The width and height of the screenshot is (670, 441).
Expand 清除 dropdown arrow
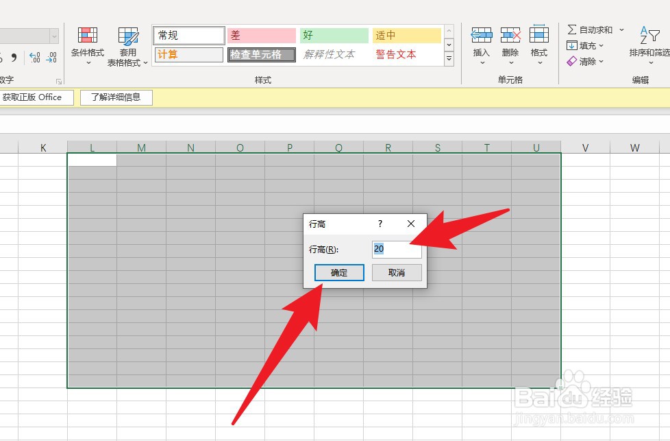point(601,61)
